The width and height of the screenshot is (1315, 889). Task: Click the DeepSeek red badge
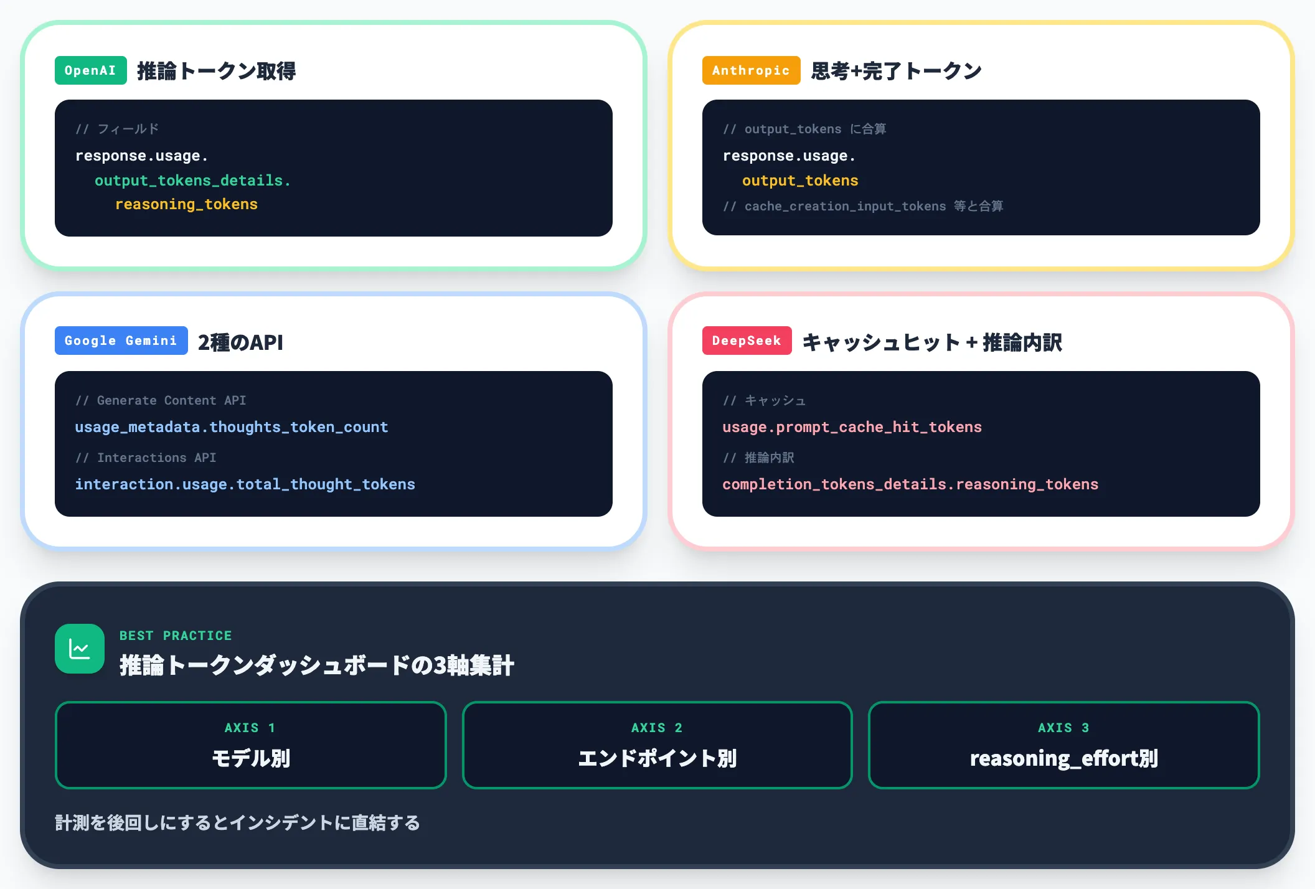[x=747, y=341]
